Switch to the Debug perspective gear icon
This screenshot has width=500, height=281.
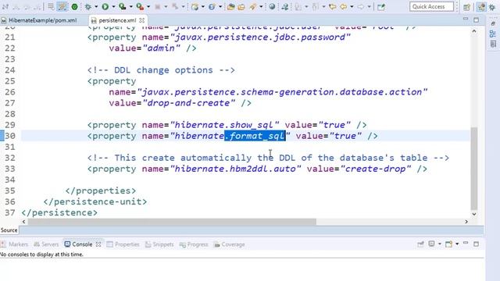(x=492, y=7)
